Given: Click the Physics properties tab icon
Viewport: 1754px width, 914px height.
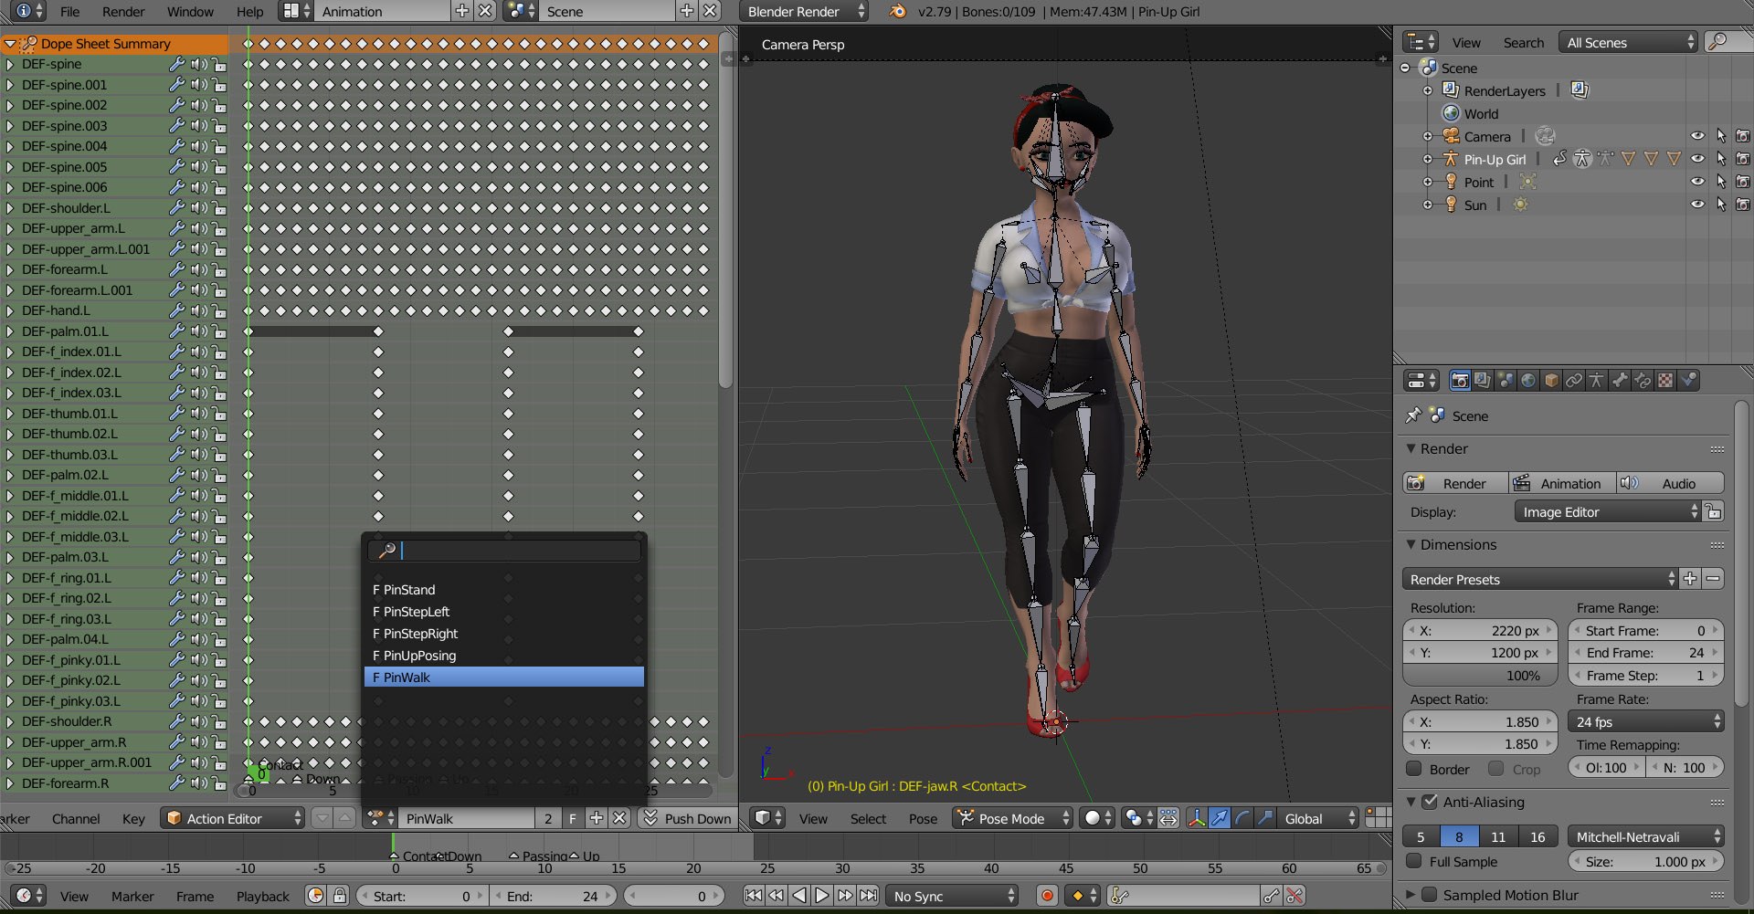Looking at the screenshot, I should point(1688,381).
